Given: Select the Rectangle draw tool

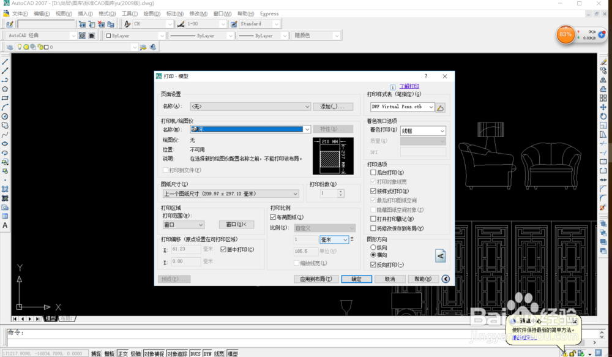Looking at the screenshot, I should 5,98.
